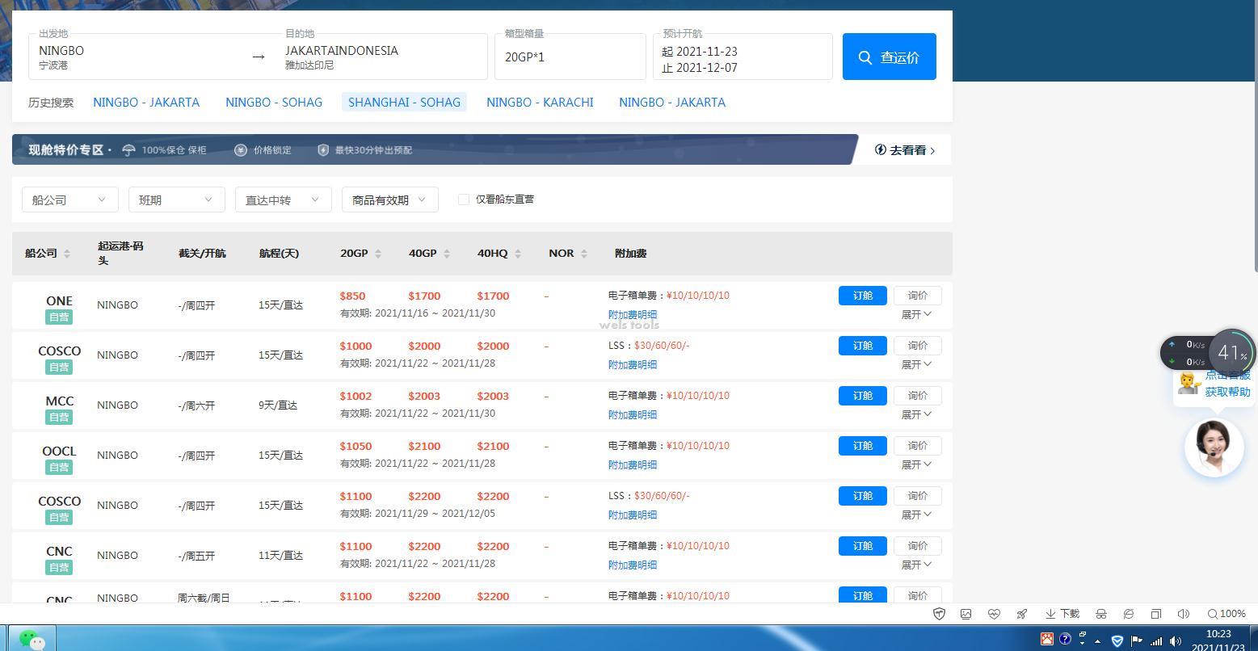Open the 船公司 filter dropdown
This screenshot has height=651, width=1258.
point(69,199)
